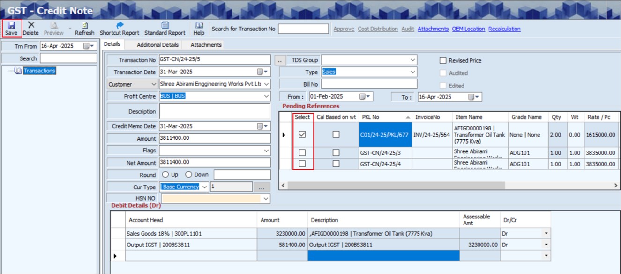Switch to the Details tab
Image resolution: width=621 pixels, height=274 pixels.
point(112,44)
